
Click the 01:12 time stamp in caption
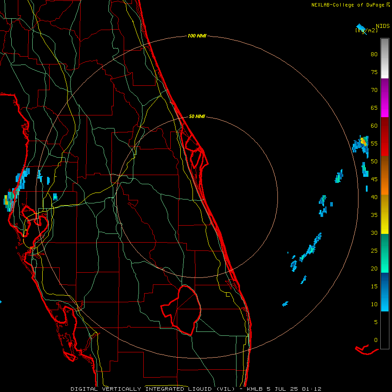pos(311,389)
